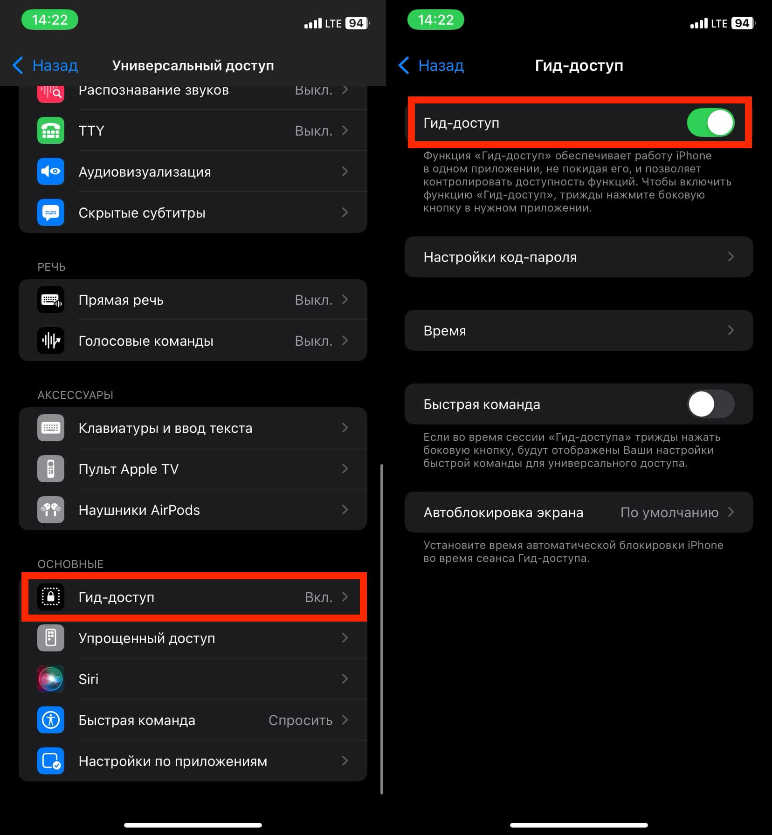The image size is (772, 835).
Task: Open Упрощенный доступ menu item
Action: pos(193,638)
